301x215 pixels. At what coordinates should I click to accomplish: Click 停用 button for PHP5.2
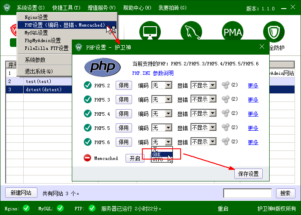click(124, 85)
